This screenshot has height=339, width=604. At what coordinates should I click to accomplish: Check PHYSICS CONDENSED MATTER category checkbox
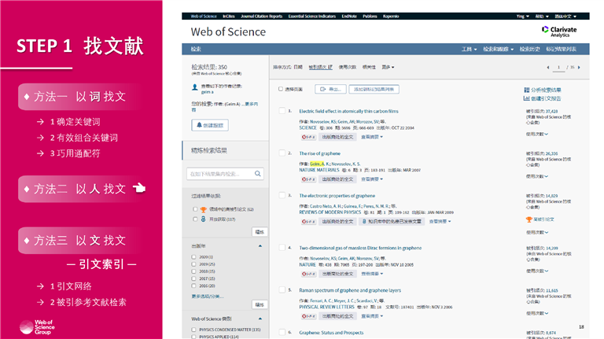tap(193, 330)
